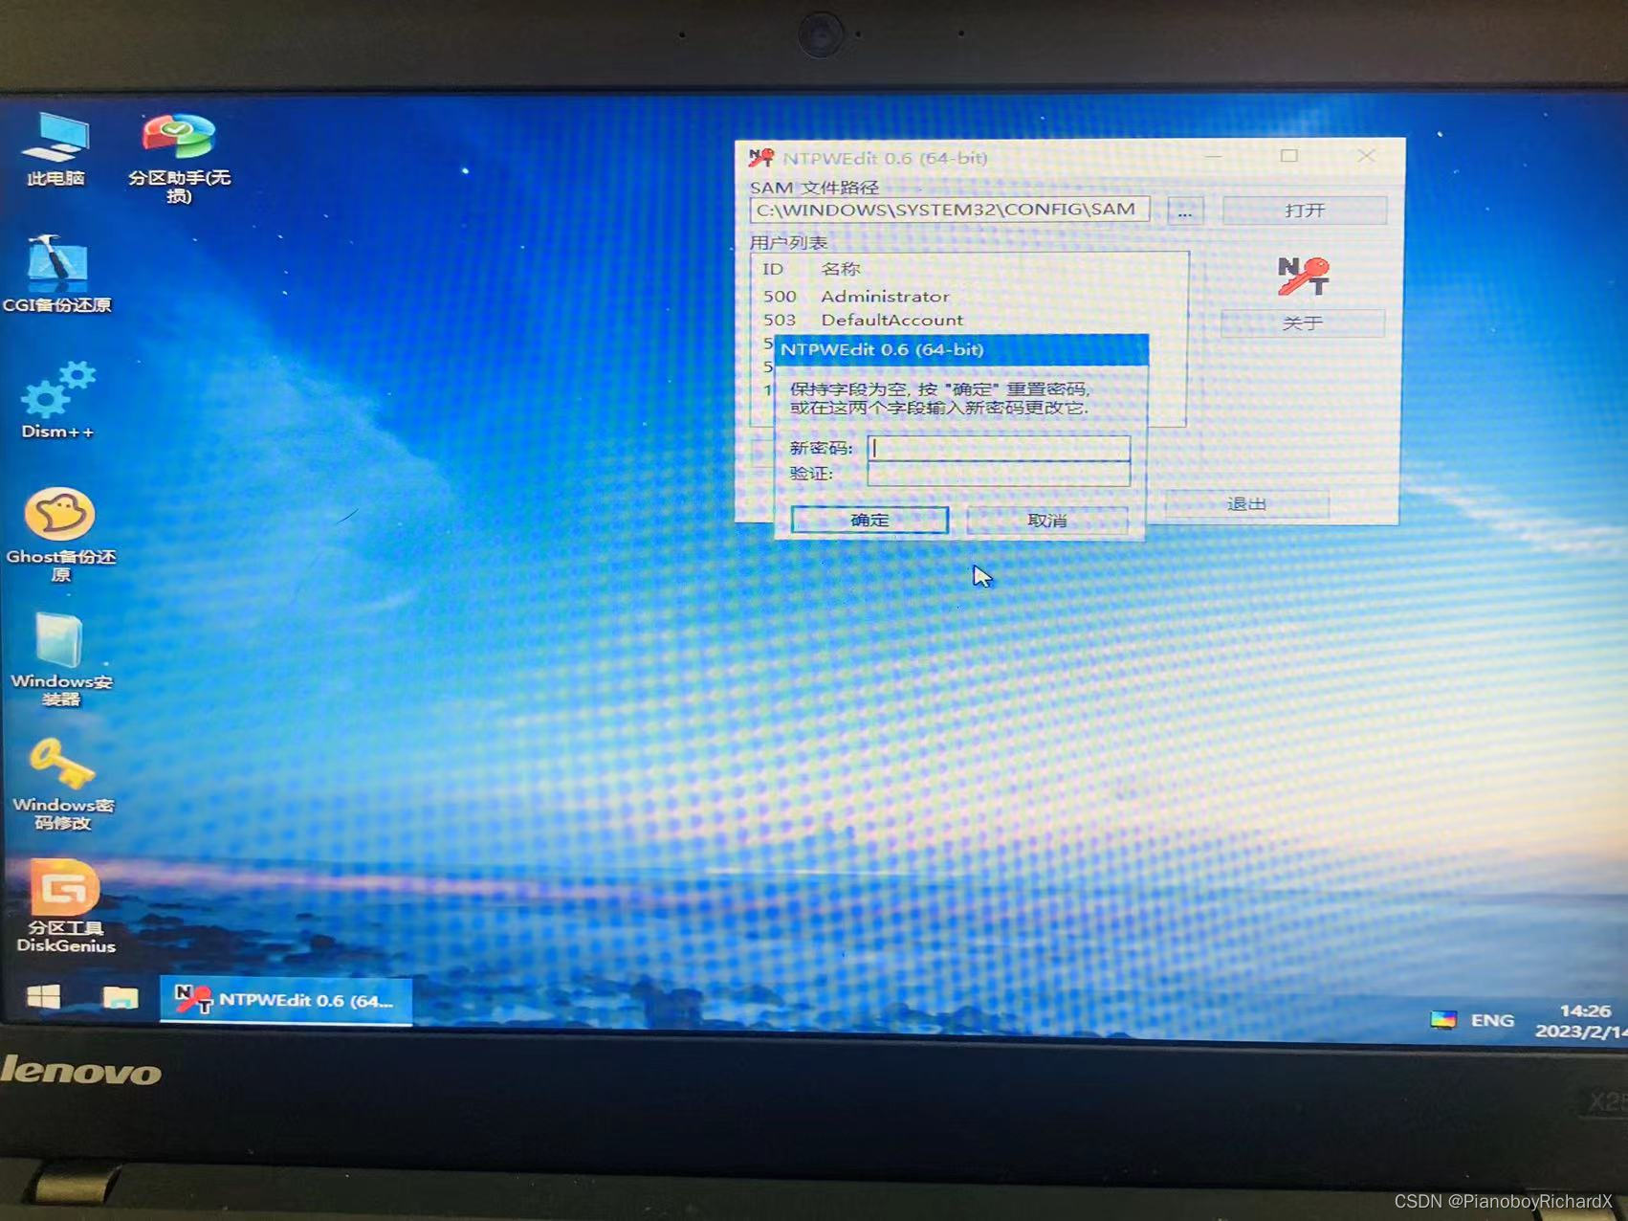Launch Windows安装器 desktop shortcut

coord(60,659)
